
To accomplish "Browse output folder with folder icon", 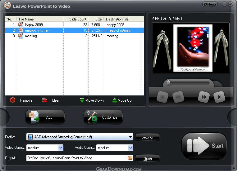I will point(130,159).
